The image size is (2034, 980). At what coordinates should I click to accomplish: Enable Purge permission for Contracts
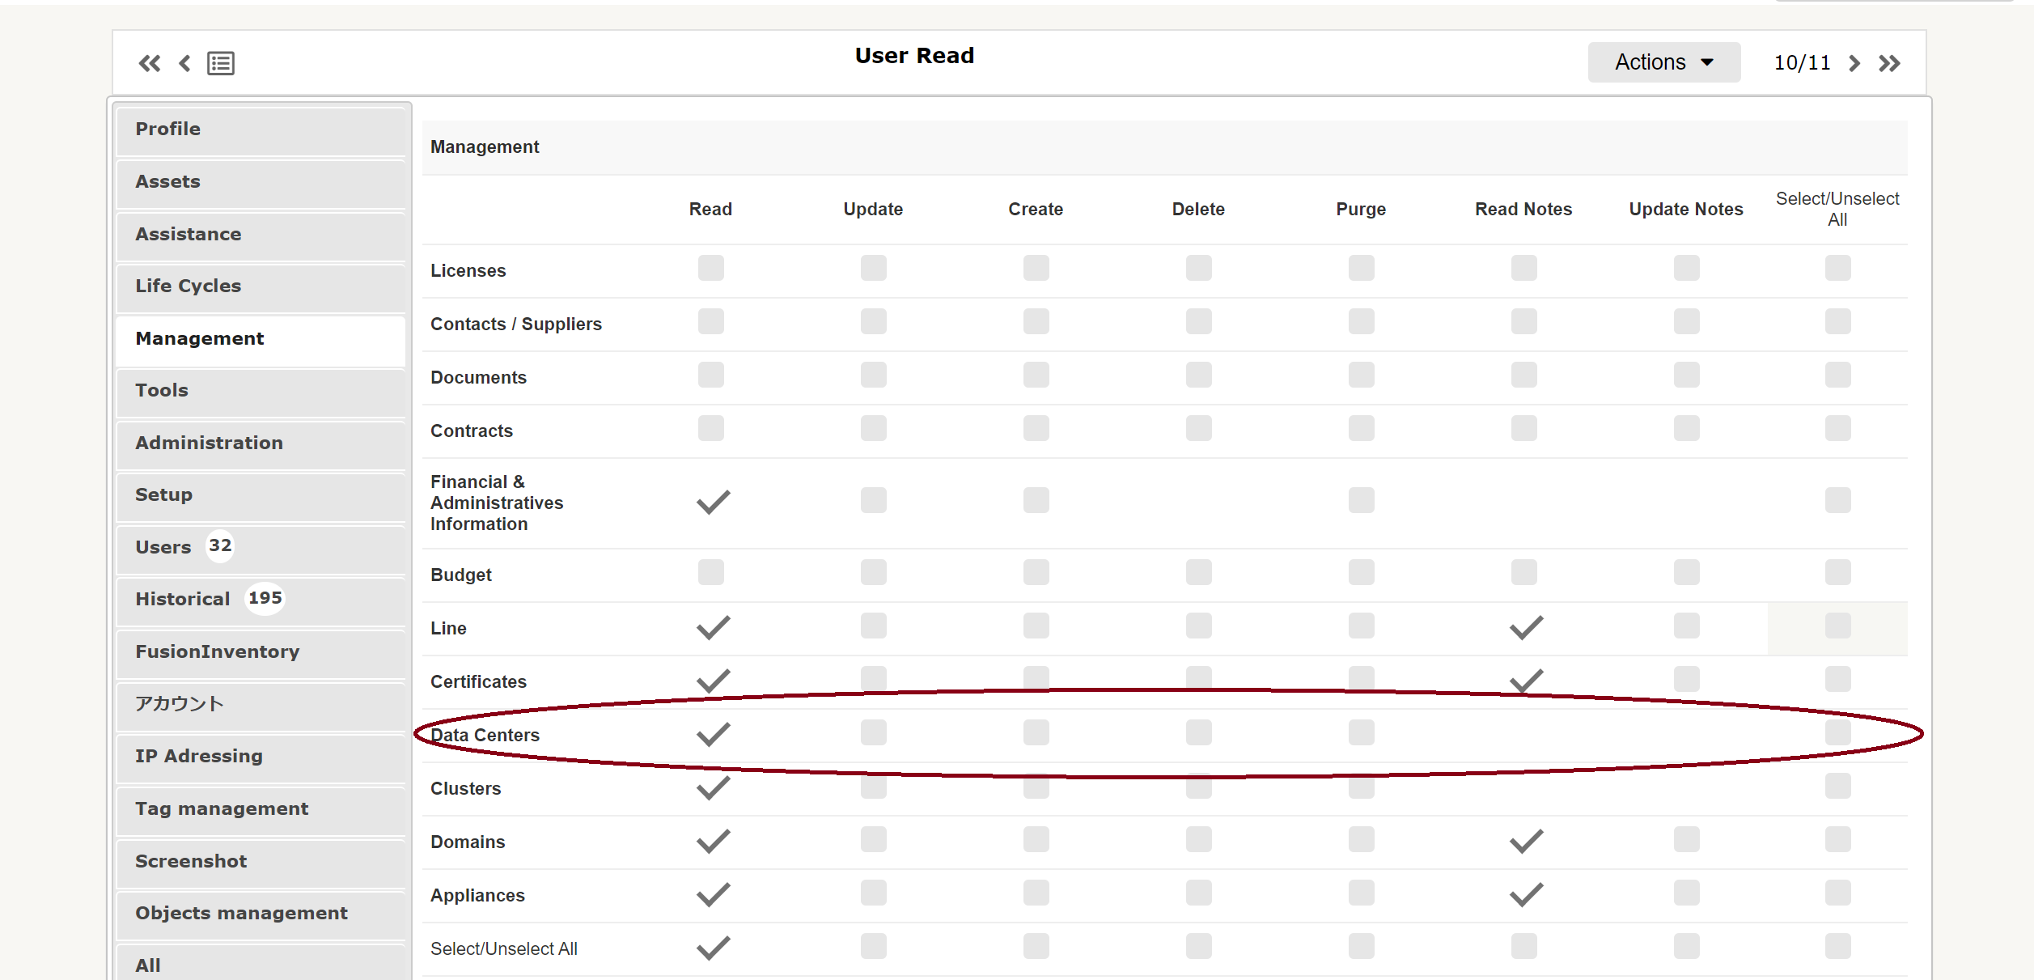tap(1361, 428)
